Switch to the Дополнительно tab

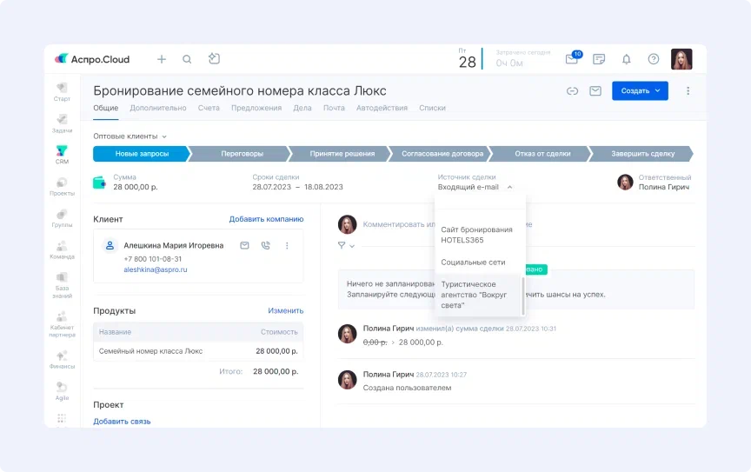pyautogui.click(x=158, y=108)
